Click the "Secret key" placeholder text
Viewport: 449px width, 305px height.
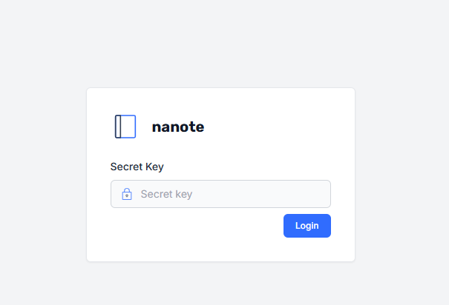pyautogui.click(x=166, y=194)
